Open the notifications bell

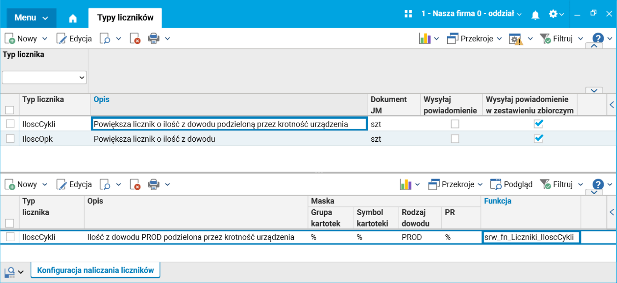(x=535, y=15)
